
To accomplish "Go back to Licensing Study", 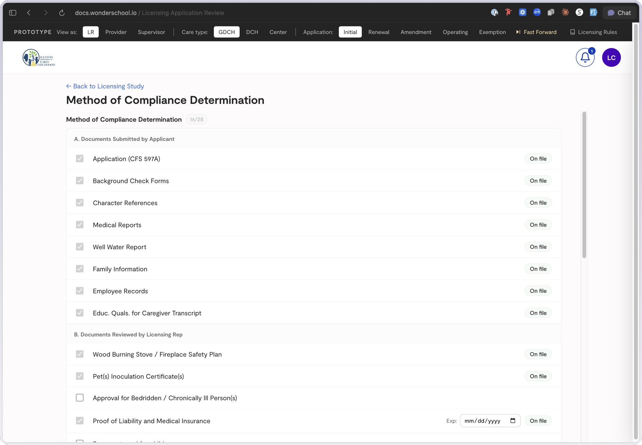I will [x=105, y=86].
